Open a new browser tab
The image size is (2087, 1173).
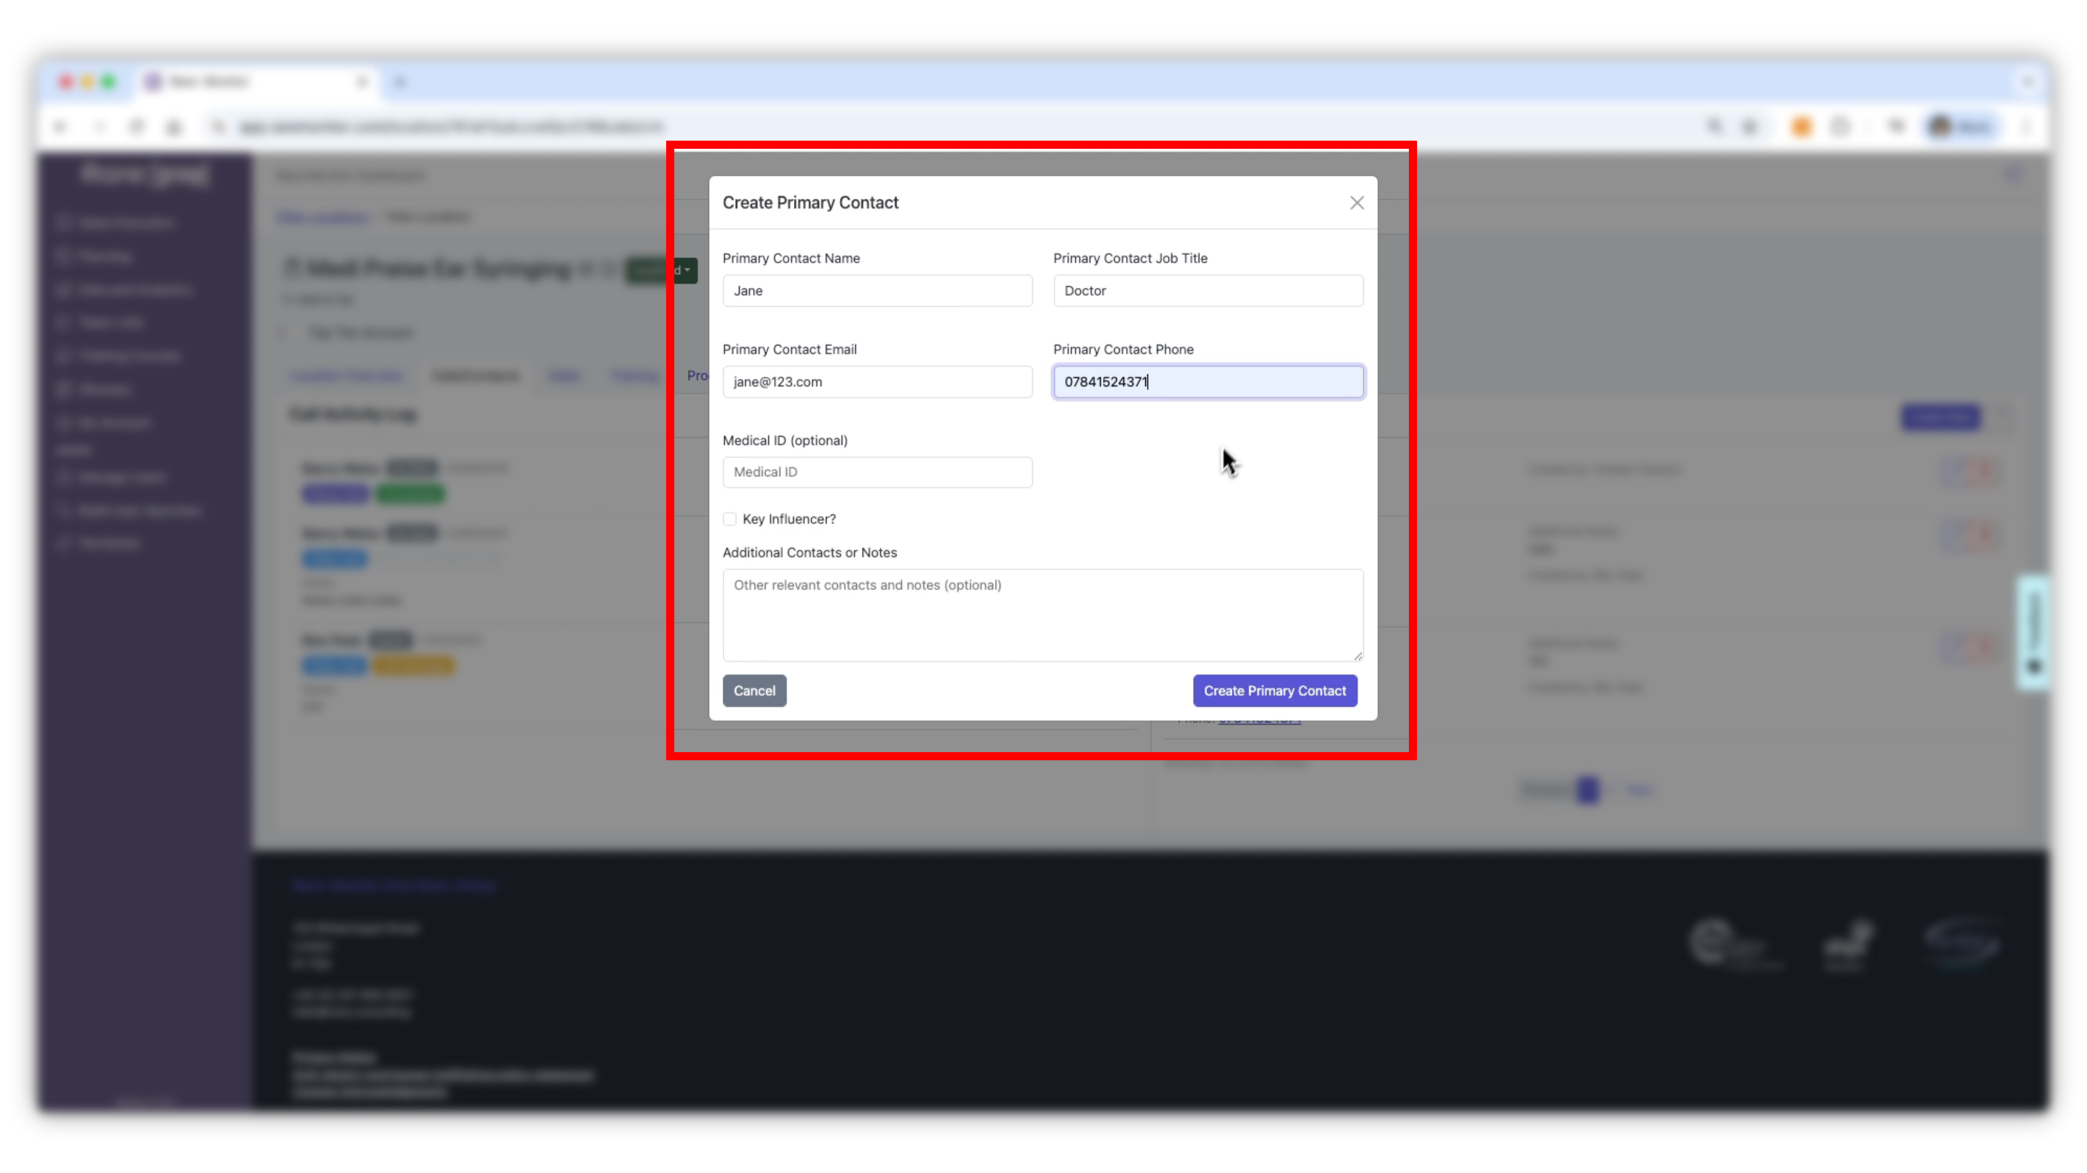tap(399, 82)
